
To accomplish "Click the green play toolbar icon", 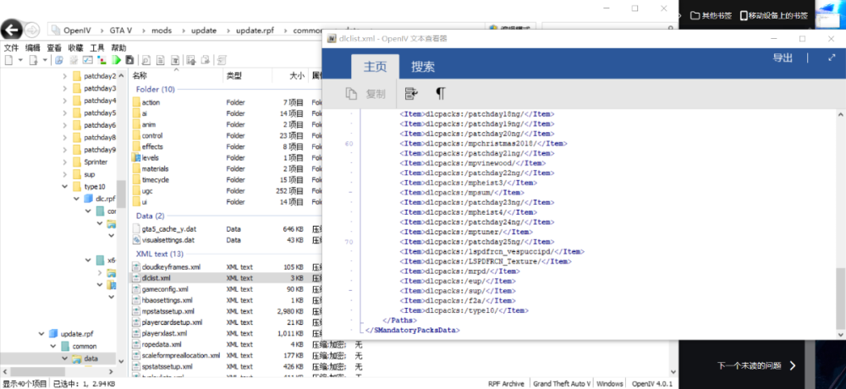I will [115, 60].
